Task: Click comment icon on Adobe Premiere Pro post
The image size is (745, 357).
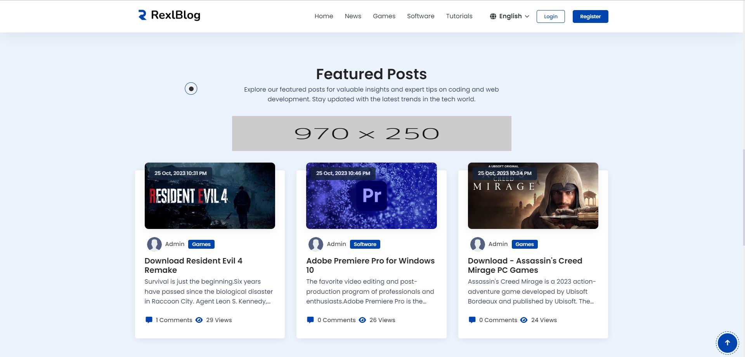Action: pos(310,320)
